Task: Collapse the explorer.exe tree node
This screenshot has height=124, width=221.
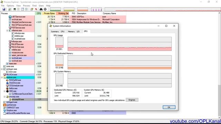Action: click(2, 77)
